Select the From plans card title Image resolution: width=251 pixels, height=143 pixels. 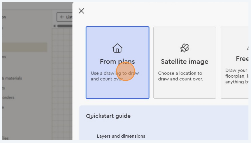point(117,62)
